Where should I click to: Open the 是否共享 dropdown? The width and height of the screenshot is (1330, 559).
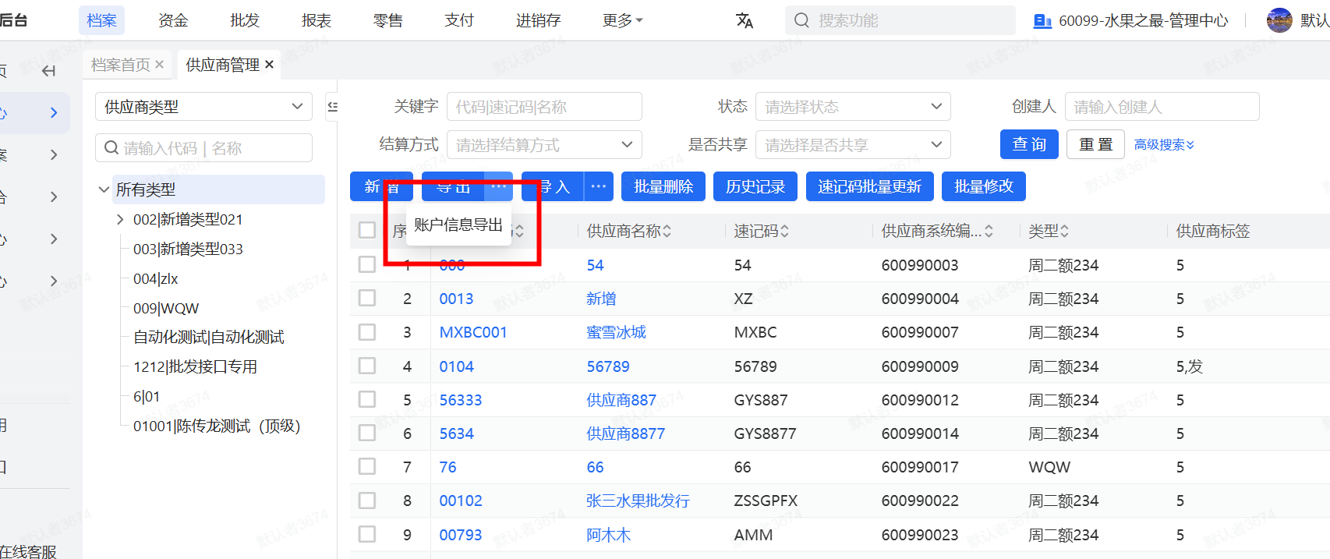click(853, 145)
